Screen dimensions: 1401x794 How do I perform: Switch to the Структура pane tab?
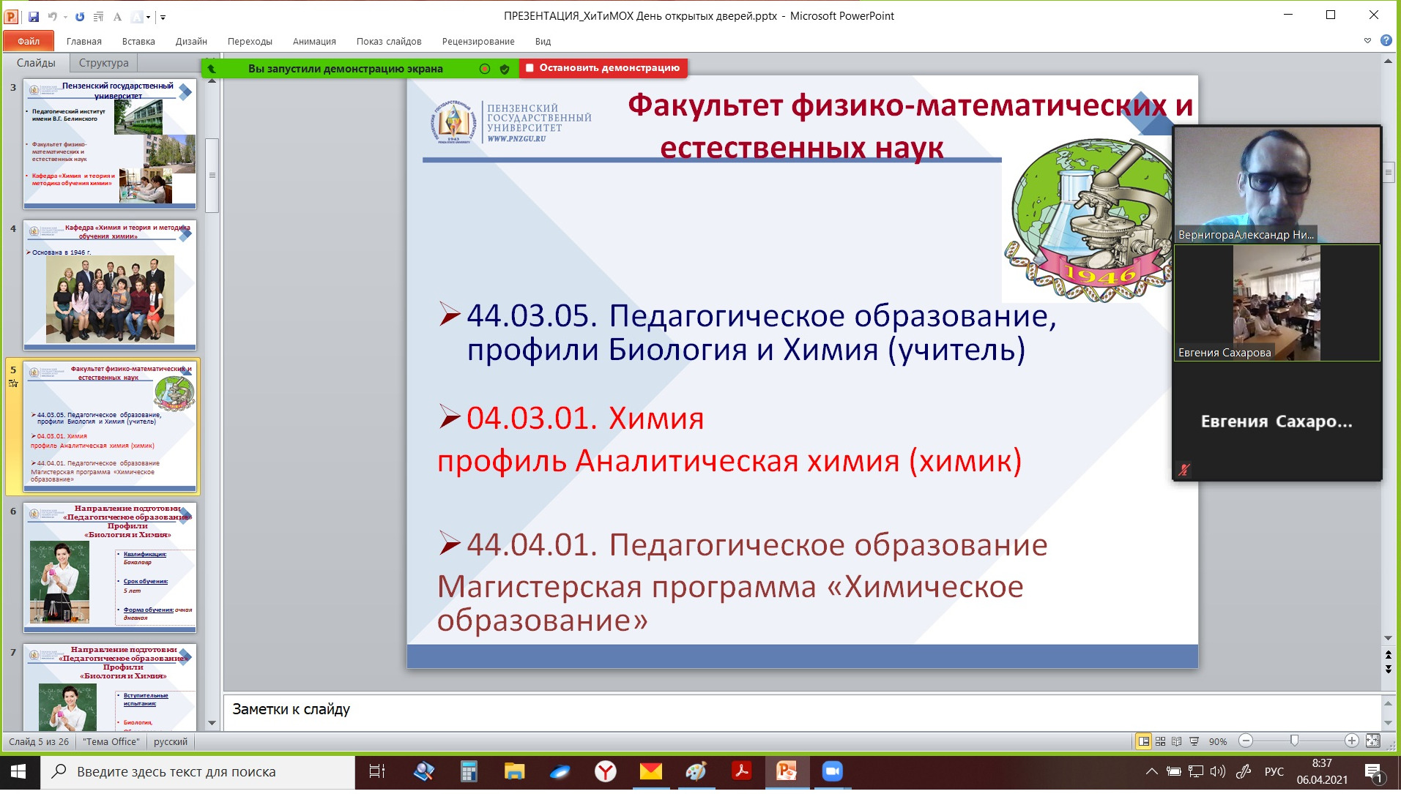(x=103, y=63)
